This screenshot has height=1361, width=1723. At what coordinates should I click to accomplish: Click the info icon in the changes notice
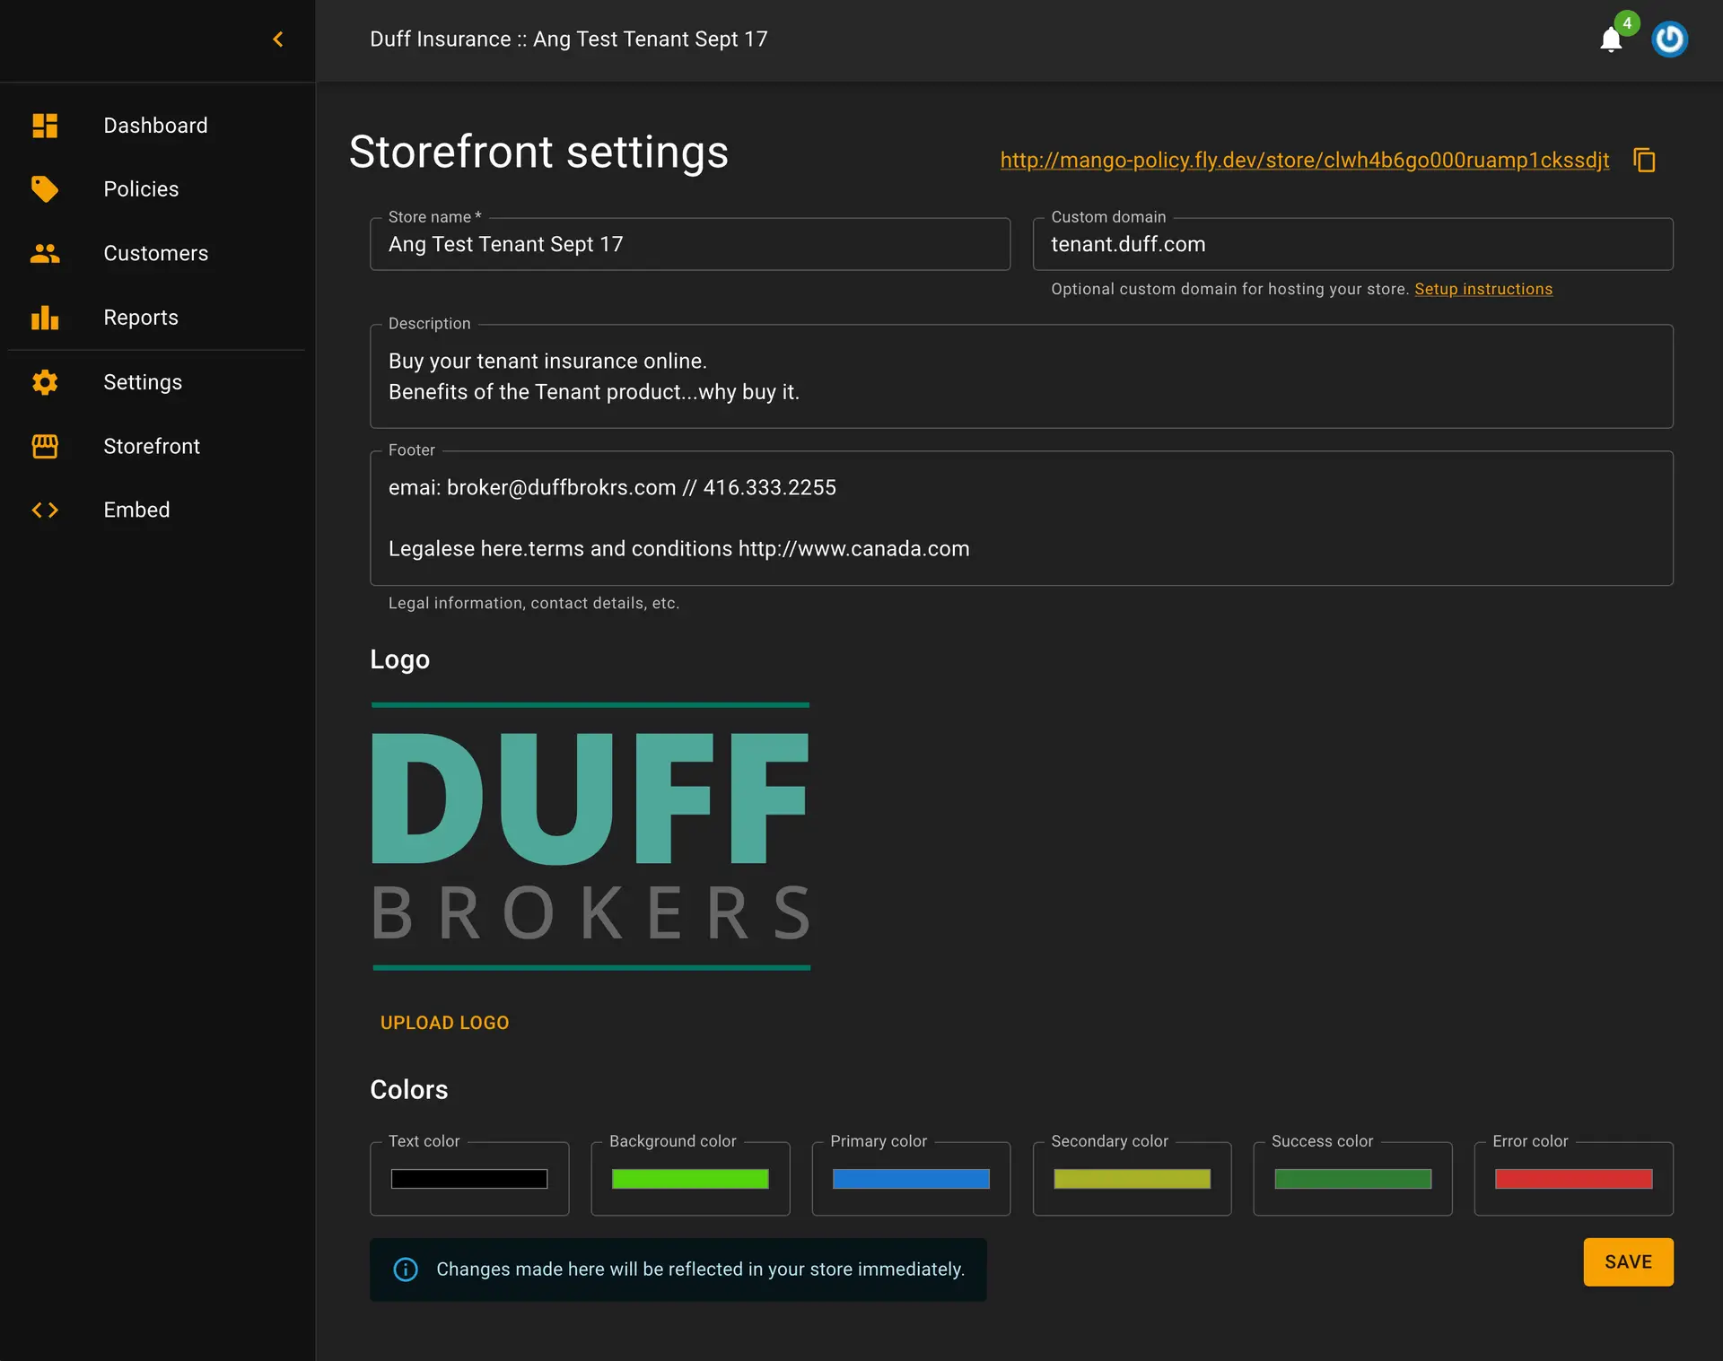(x=406, y=1269)
